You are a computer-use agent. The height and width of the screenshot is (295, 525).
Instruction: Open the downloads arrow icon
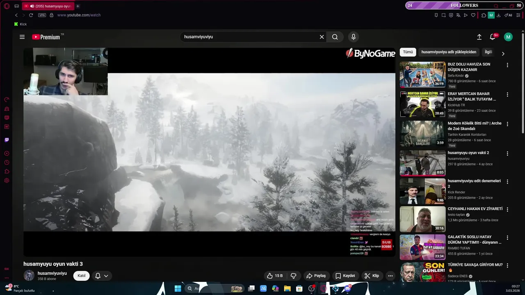coord(498,15)
